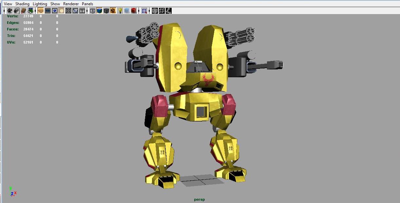Toggle the Resolution Gate display
The height and width of the screenshot is (203, 400).
[55, 11]
